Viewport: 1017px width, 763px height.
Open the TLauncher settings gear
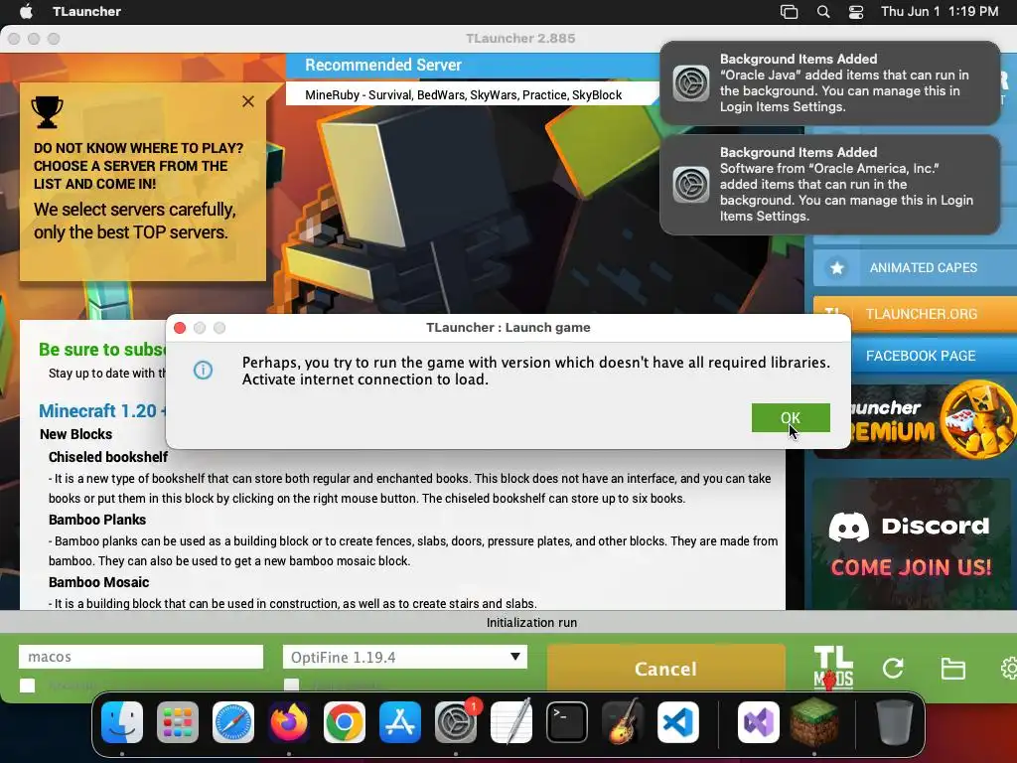click(1009, 669)
